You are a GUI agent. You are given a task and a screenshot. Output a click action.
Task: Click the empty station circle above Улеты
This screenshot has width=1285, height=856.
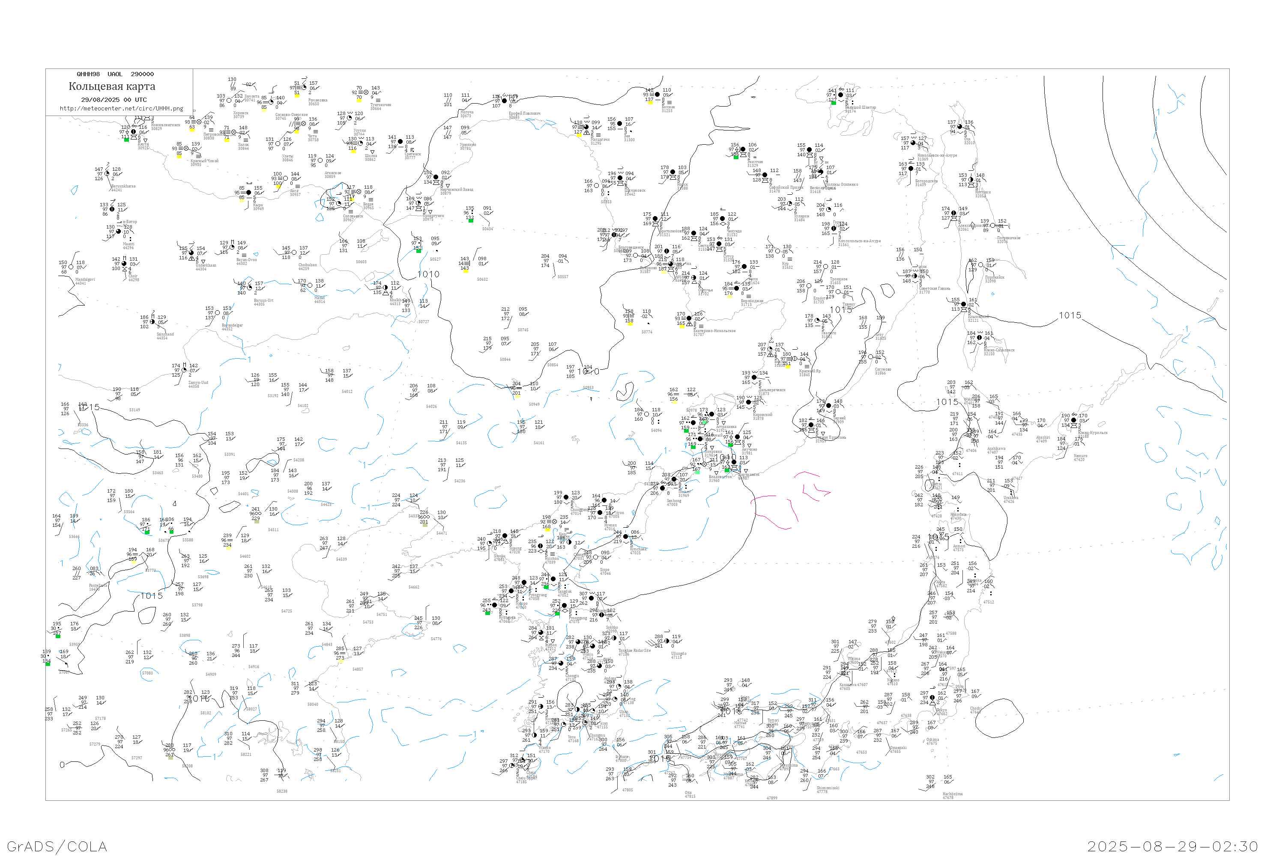278,144
